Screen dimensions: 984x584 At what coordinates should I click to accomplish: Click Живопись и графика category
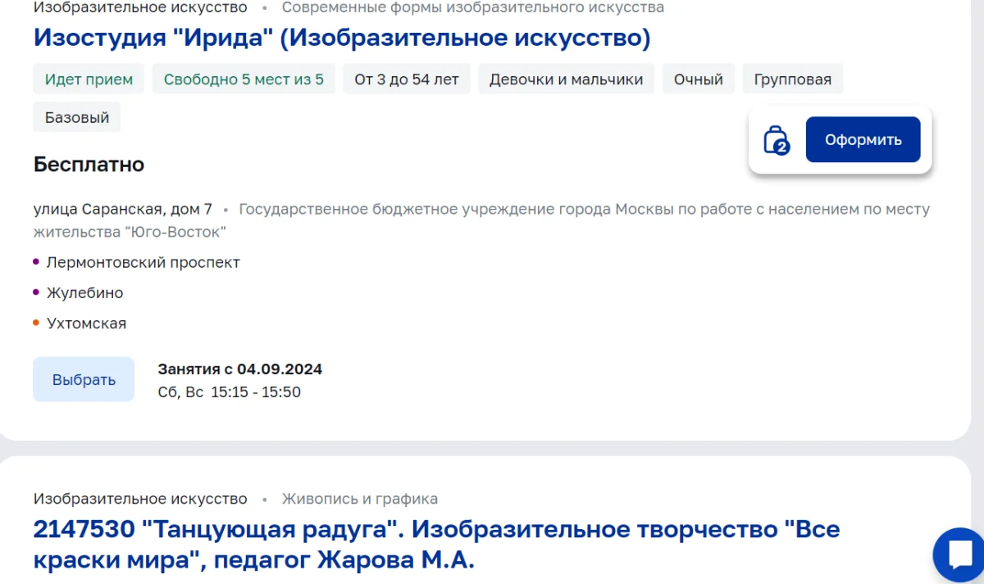(x=360, y=499)
